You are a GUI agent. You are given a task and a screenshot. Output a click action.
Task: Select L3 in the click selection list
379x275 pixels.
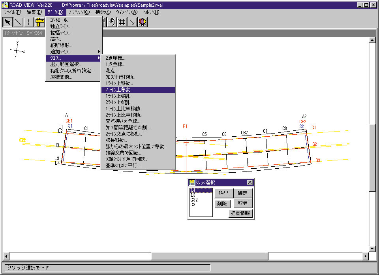201,195
